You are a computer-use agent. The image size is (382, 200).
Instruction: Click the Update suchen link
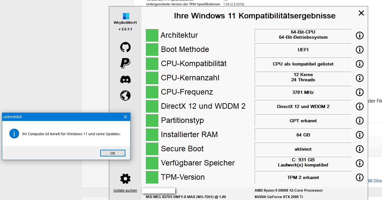(125, 191)
